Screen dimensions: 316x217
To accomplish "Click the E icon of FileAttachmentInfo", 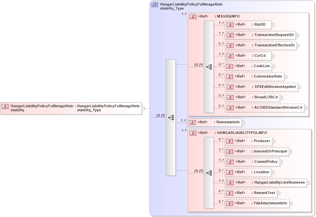I will (230, 203).
